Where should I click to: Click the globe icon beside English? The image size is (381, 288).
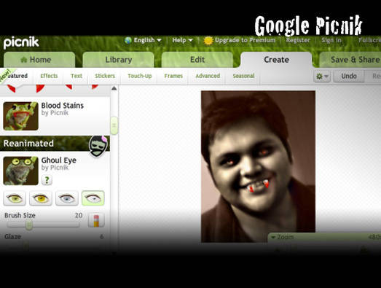128,40
